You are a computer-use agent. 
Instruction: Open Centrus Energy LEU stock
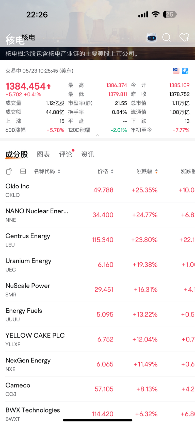click(97, 240)
